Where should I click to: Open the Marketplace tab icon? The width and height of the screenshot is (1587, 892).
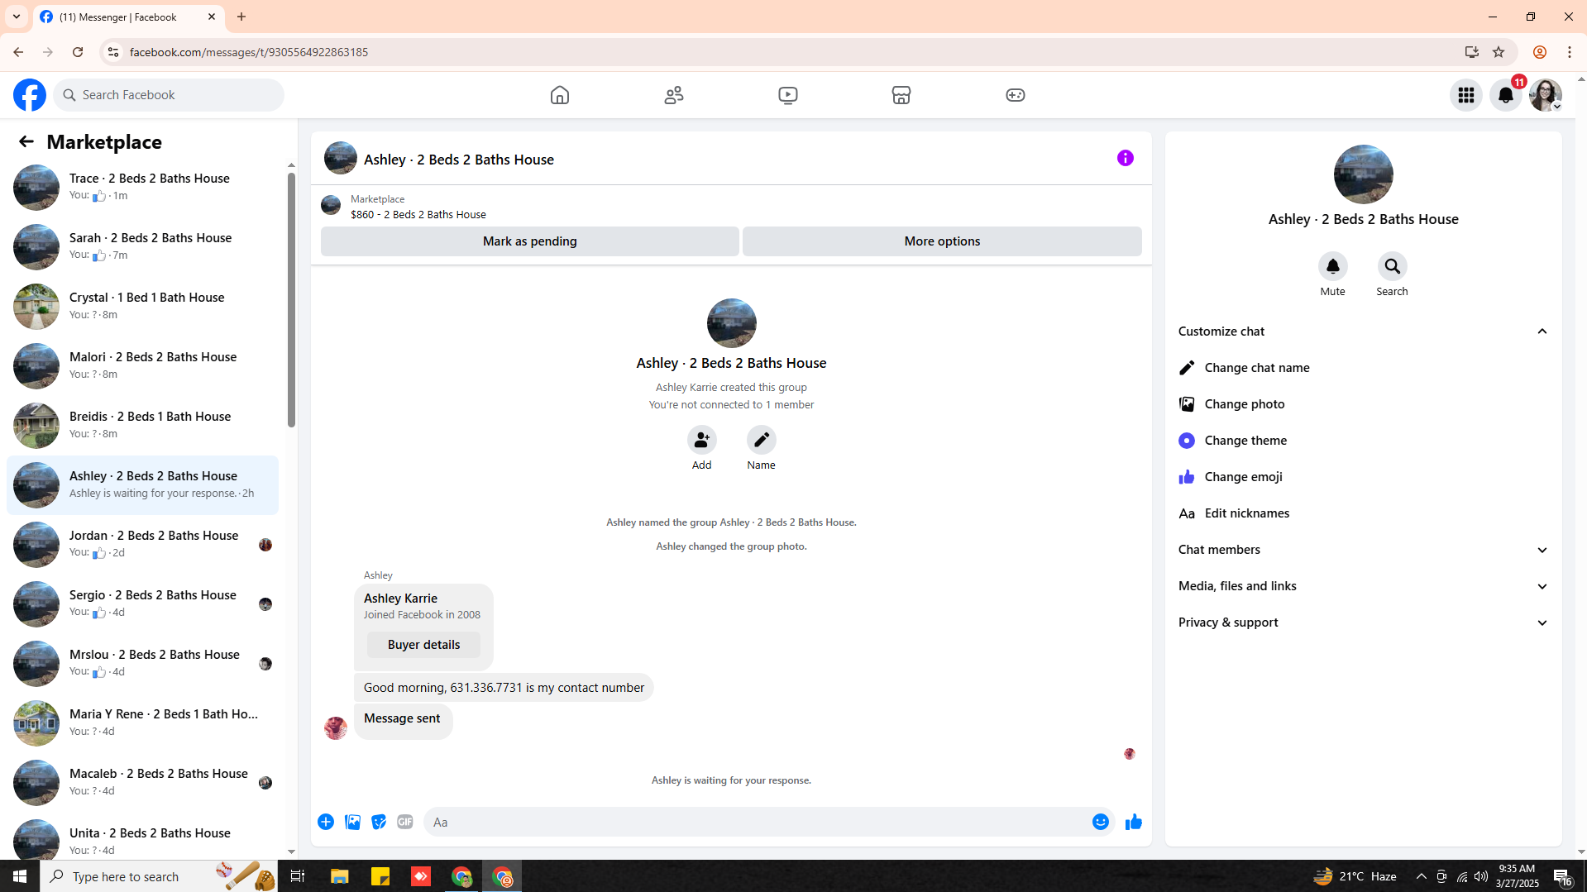pos(901,95)
